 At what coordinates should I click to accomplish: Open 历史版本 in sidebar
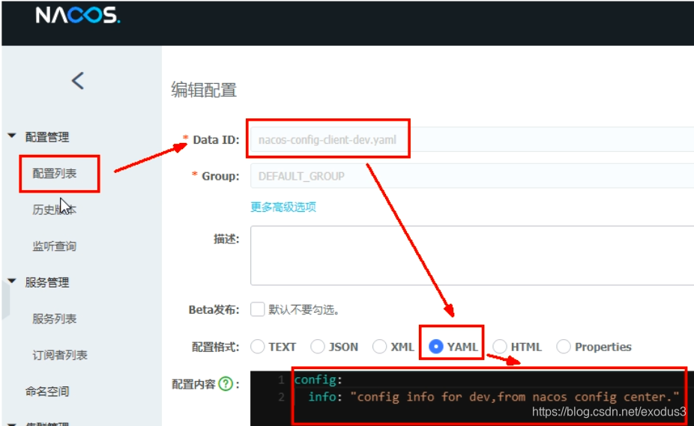pos(55,210)
